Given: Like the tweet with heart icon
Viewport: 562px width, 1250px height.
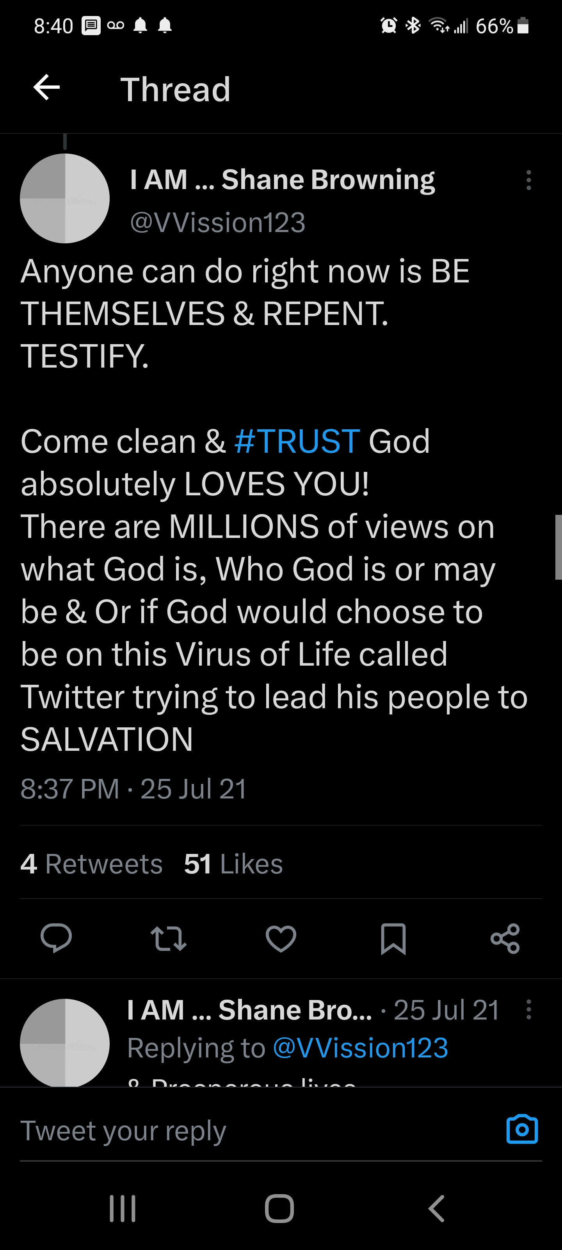Looking at the screenshot, I should pos(281,938).
